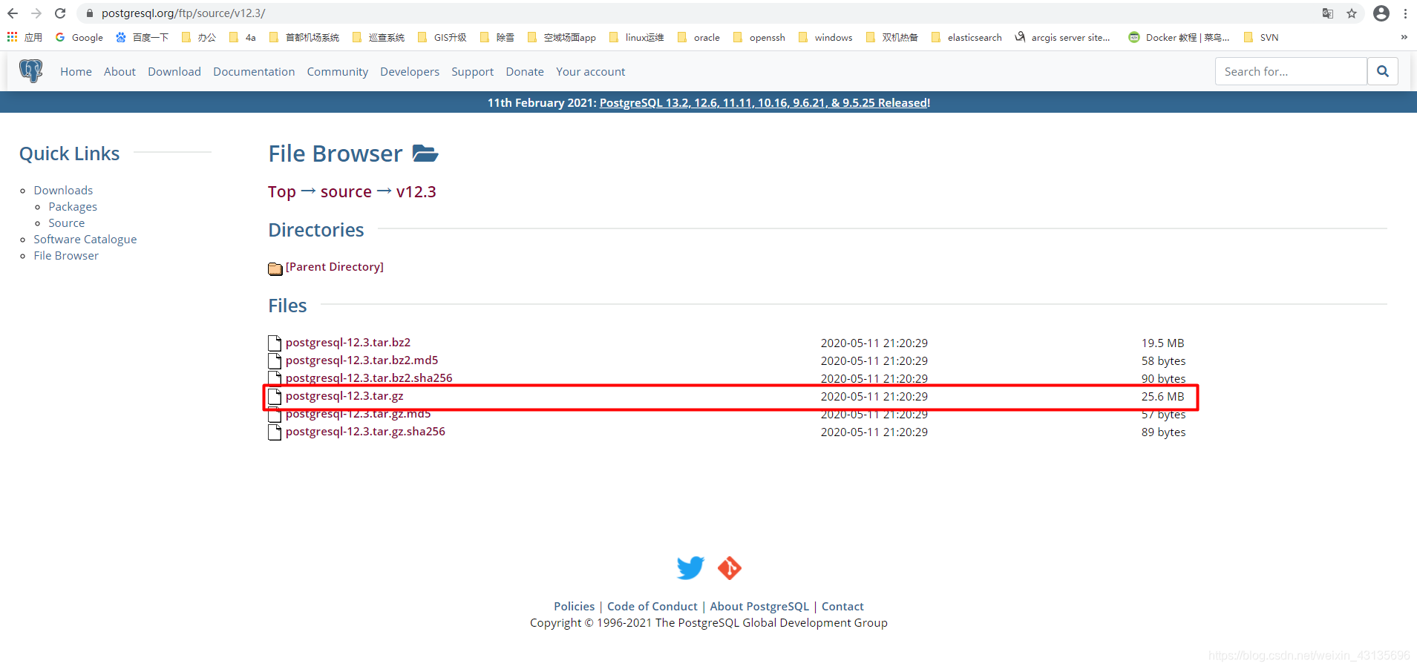Open the Donate menu item

[x=525, y=71]
